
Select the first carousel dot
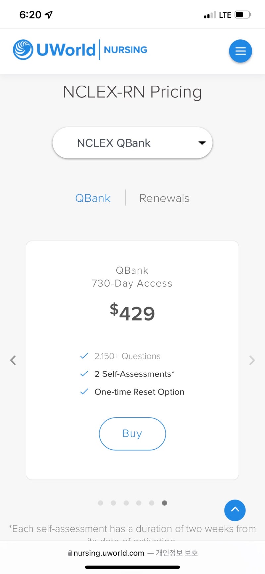[x=101, y=503]
